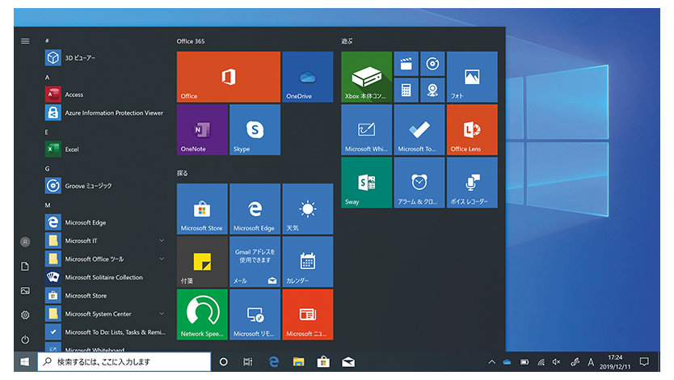The width and height of the screenshot is (674, 380).
Task: Click the Office 365 group header
Action: click(x=191, y=41)
